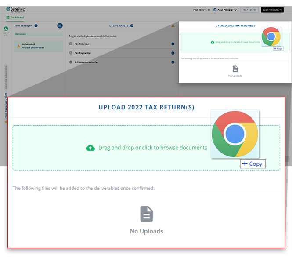Click the Chrome icon in small upload panel

click(271, 36)
